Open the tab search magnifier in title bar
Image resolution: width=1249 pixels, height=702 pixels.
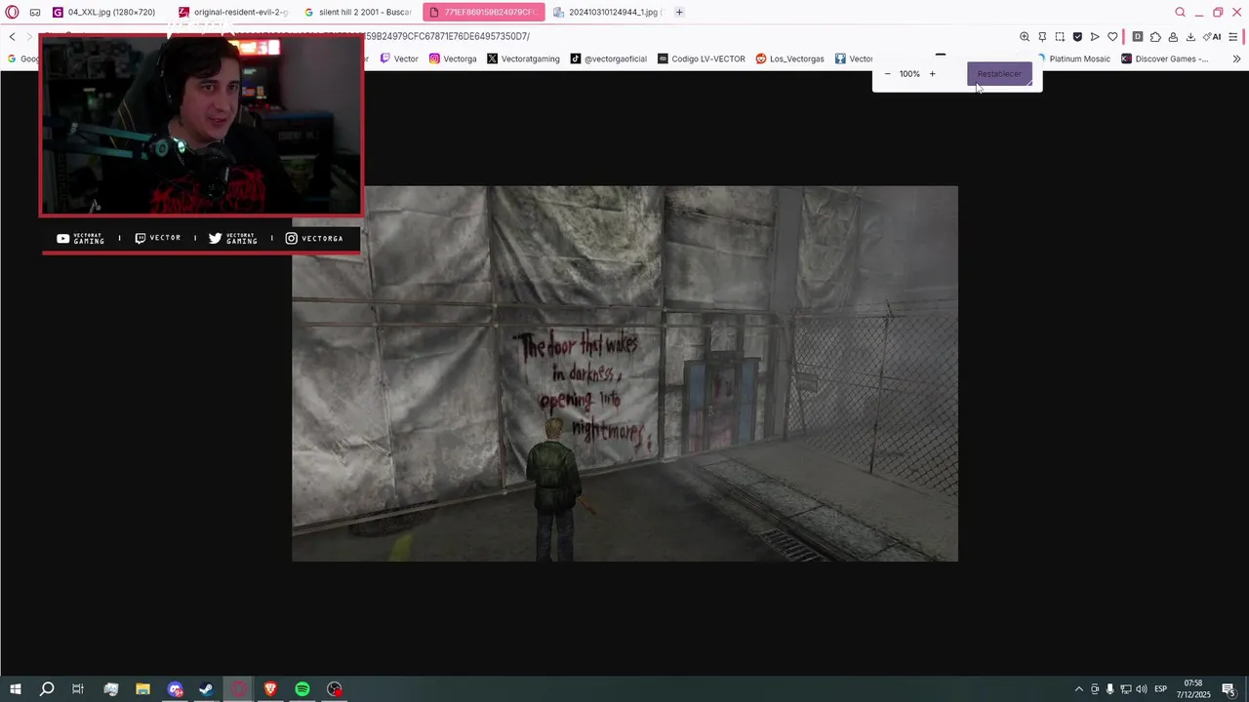[1180, 13]
